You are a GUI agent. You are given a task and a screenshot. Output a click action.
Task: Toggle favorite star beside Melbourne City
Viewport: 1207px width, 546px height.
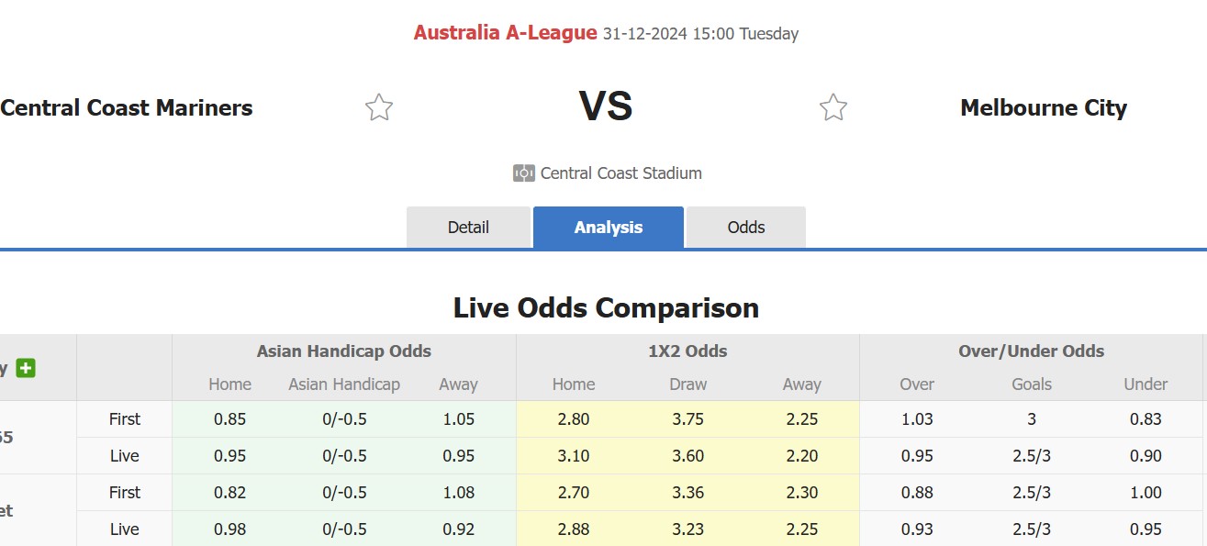833,106
